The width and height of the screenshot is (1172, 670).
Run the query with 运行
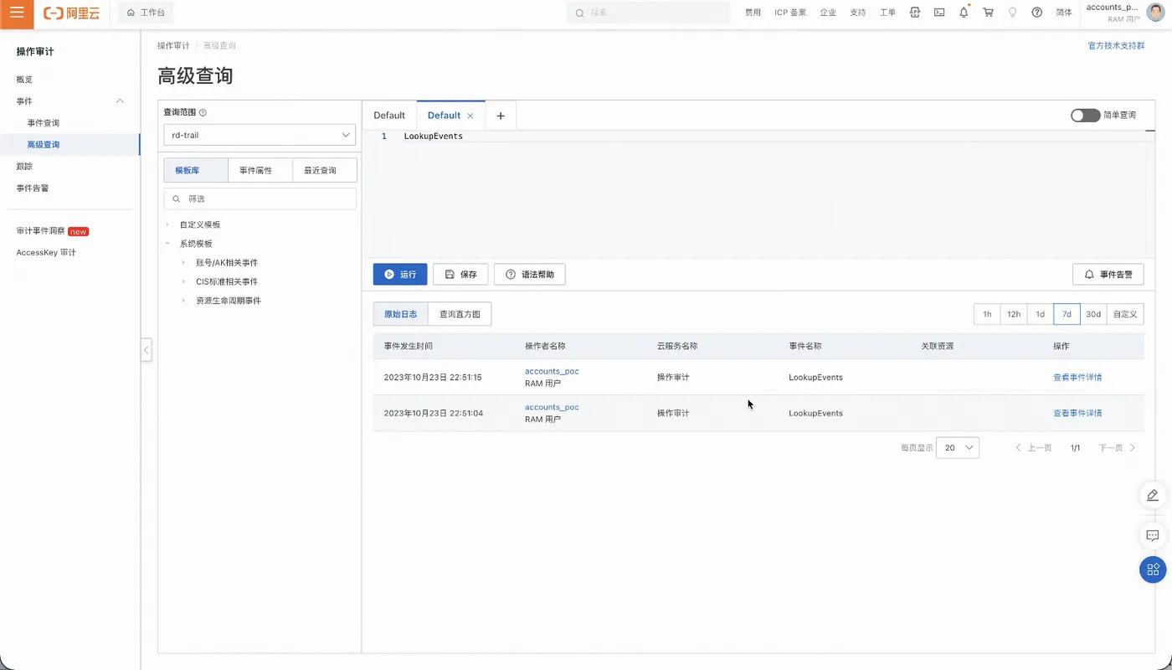tap(400, 275)
